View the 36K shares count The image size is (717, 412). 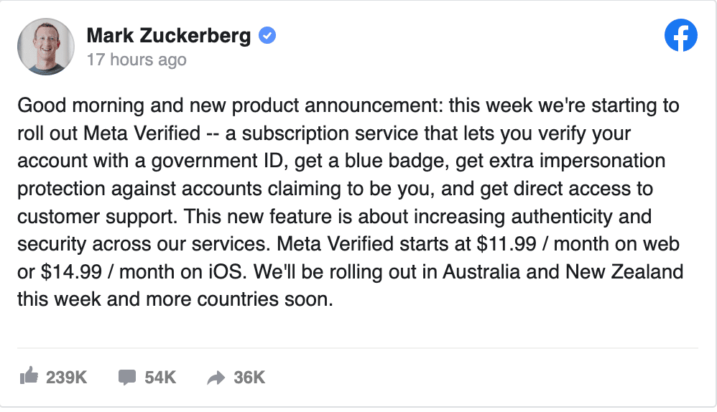tap(249, 377)
